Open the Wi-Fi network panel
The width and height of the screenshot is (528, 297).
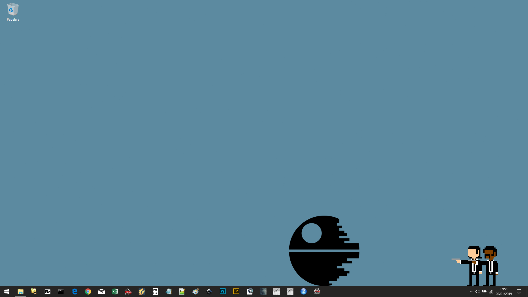491,291
